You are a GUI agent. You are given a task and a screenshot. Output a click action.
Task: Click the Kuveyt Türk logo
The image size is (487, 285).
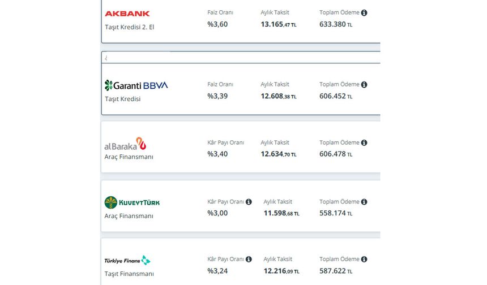(x=132, y=202)
